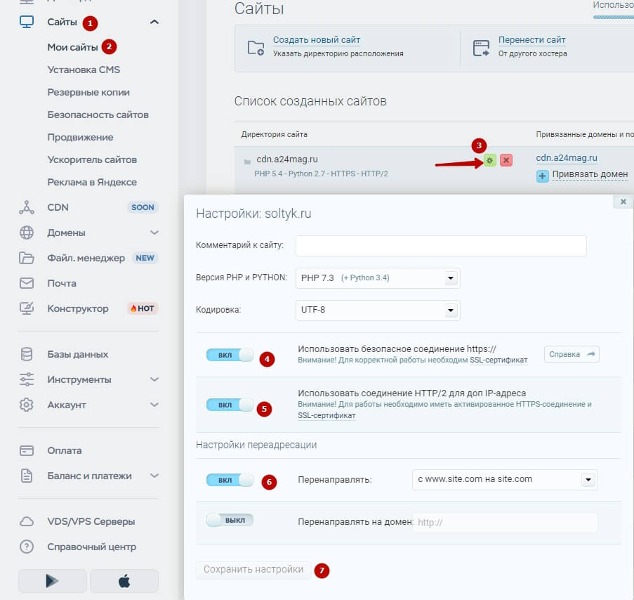Click the Конструктор icon
This screenshot has height=600, width=634.
click(x=27, y=308)
